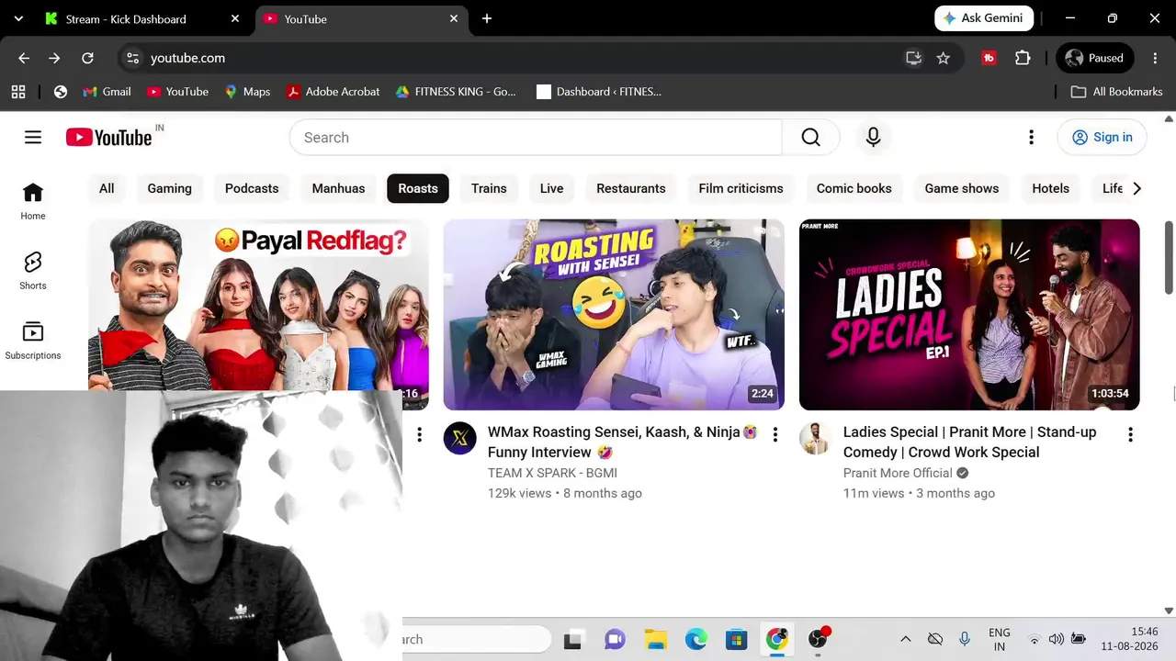
Task: Submit search with the magnifier icon
Action: [x=810, y=137]
